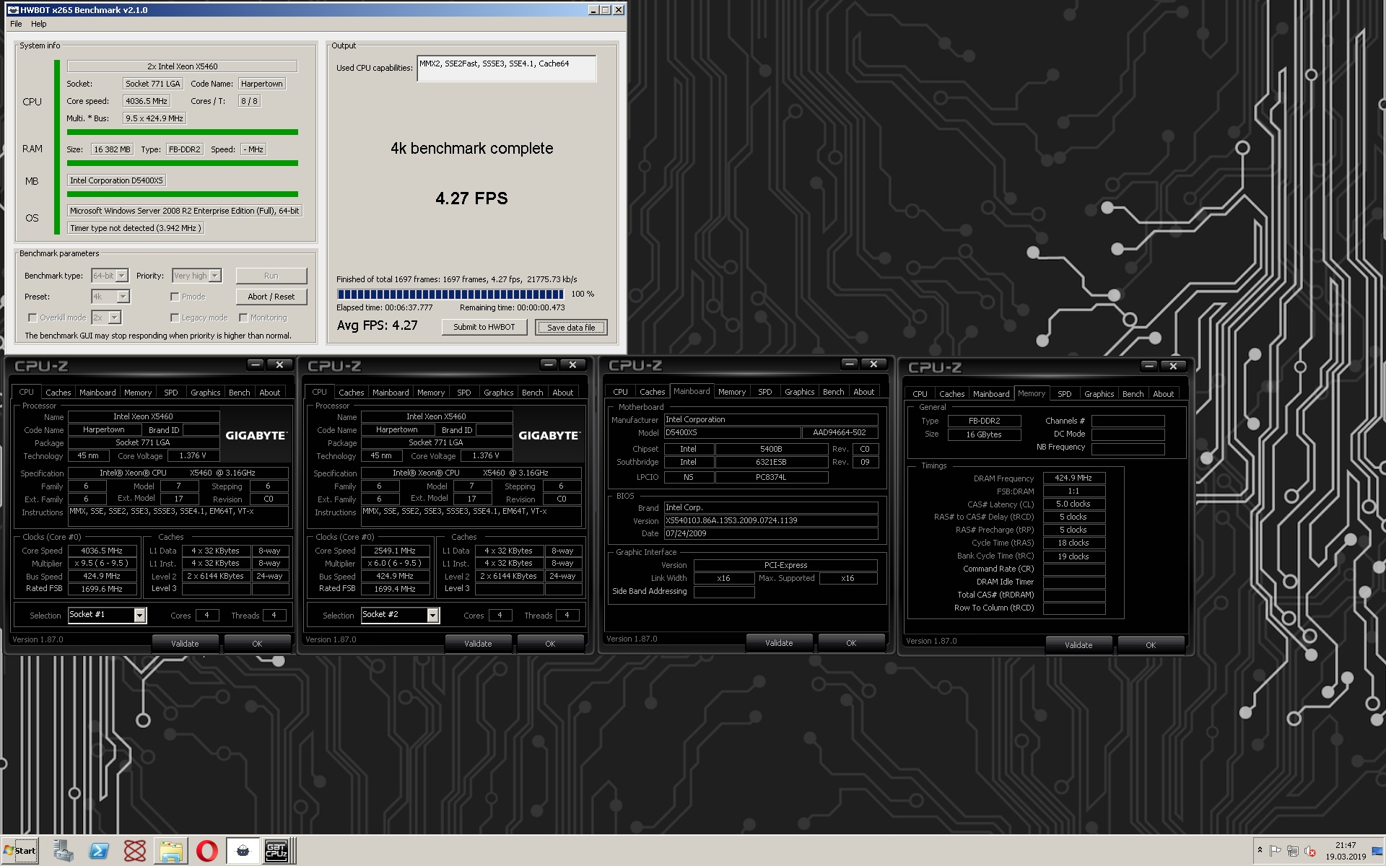Click Core Speed 2549.1 MHz in Socket #2
This screenshot has height=866, width=1386.
395,551
